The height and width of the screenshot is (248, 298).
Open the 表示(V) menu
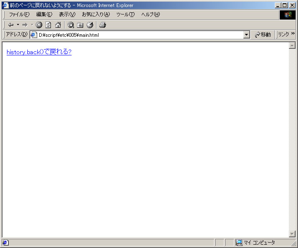(x=67, y=14)
